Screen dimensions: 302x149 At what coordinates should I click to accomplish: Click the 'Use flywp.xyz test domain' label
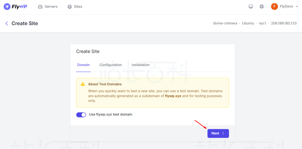pos(111,115)
